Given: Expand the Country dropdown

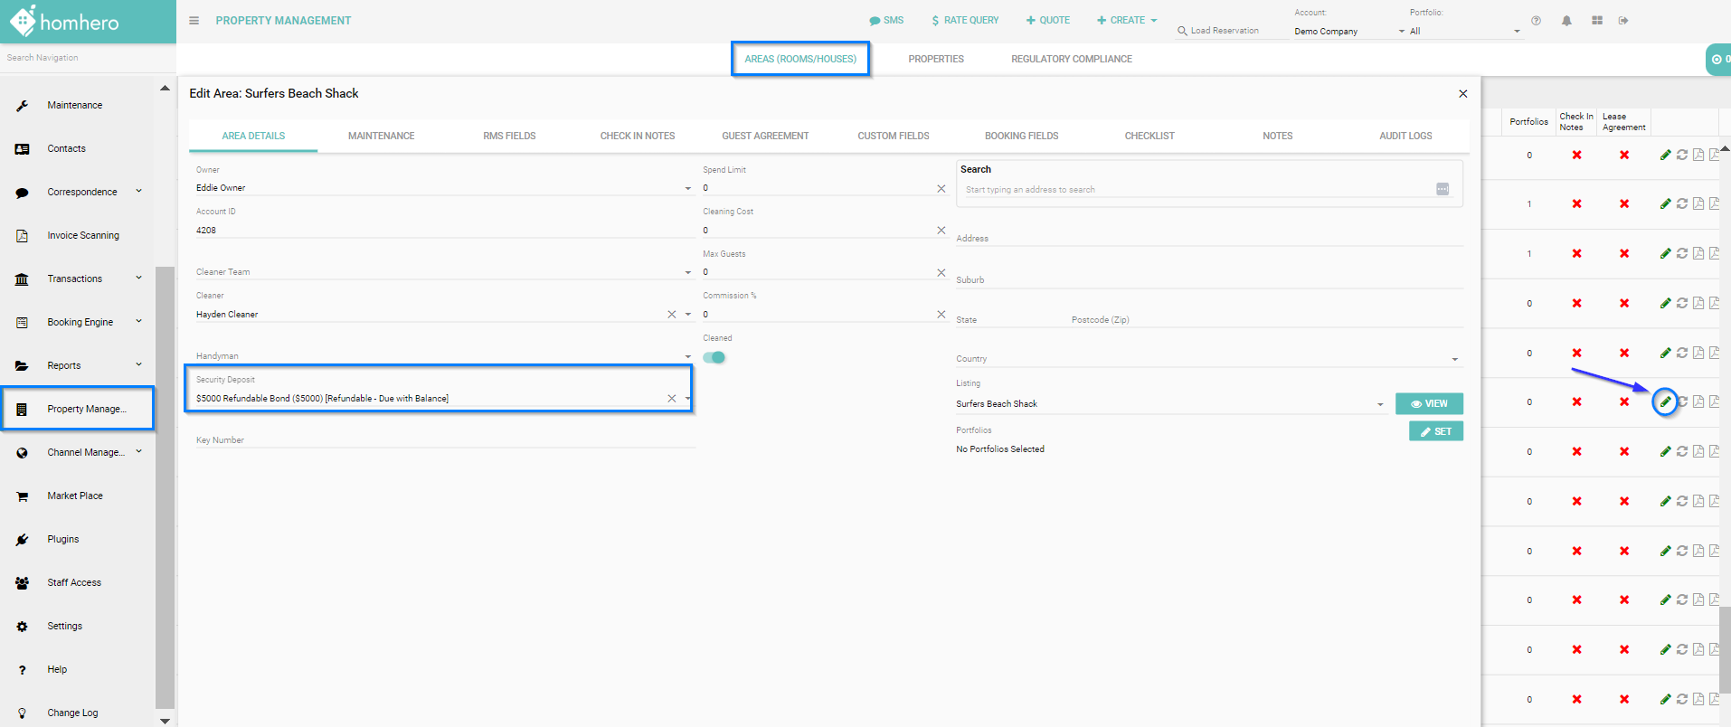Looking at the screenshot, I should click(x=1454, y=360).
